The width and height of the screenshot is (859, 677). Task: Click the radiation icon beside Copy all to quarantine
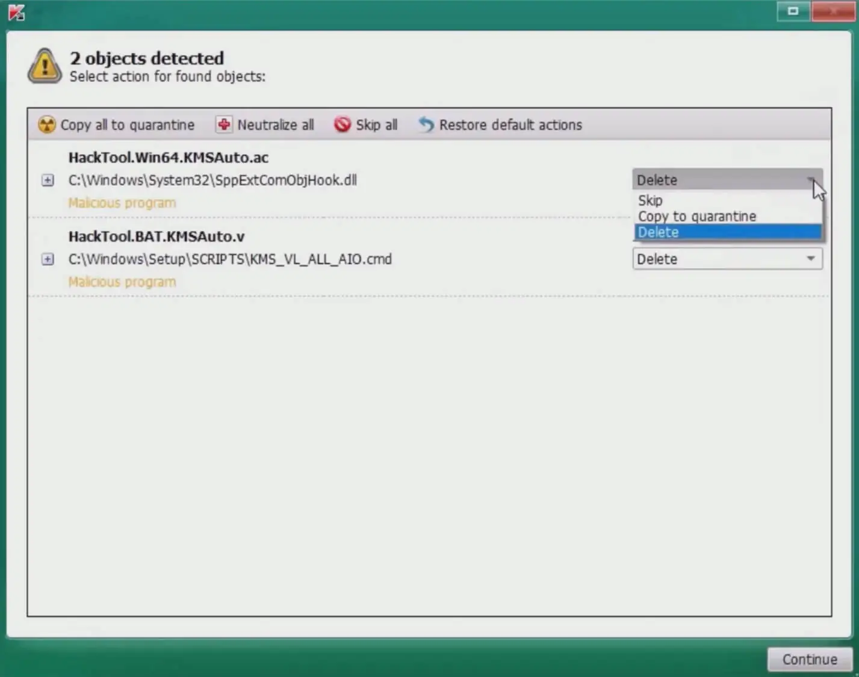click(x=46, y=125)
